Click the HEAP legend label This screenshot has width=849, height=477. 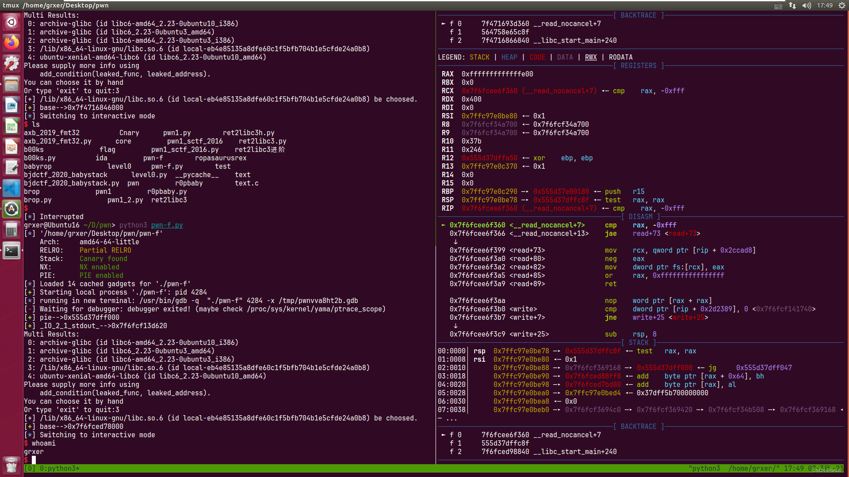click(x=509, y=57)
